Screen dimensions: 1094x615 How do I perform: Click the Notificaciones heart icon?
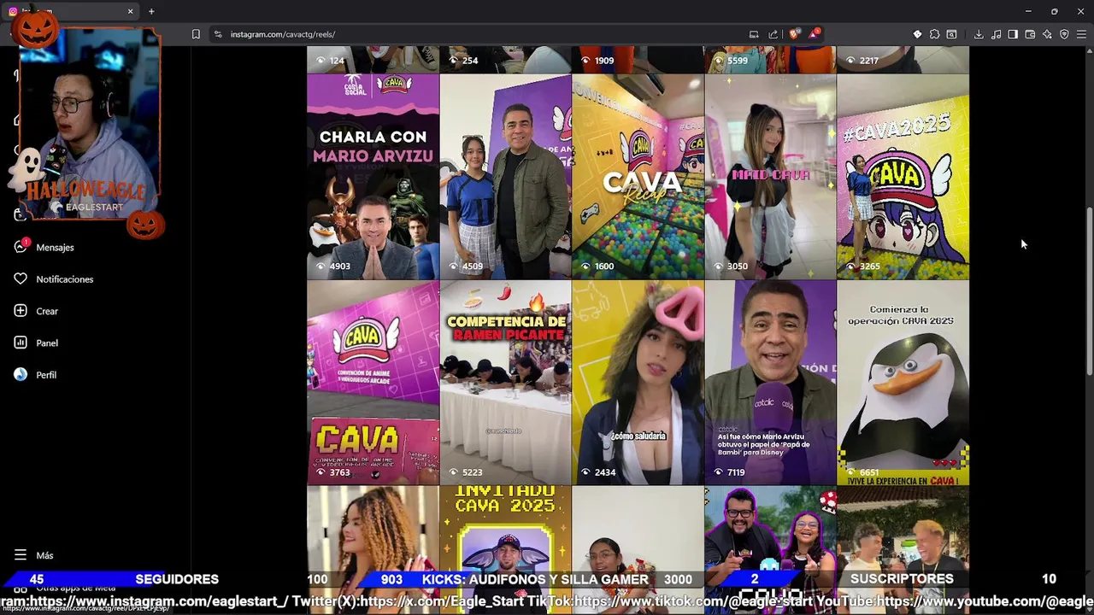pyautogui.click(x=21, y=278)
